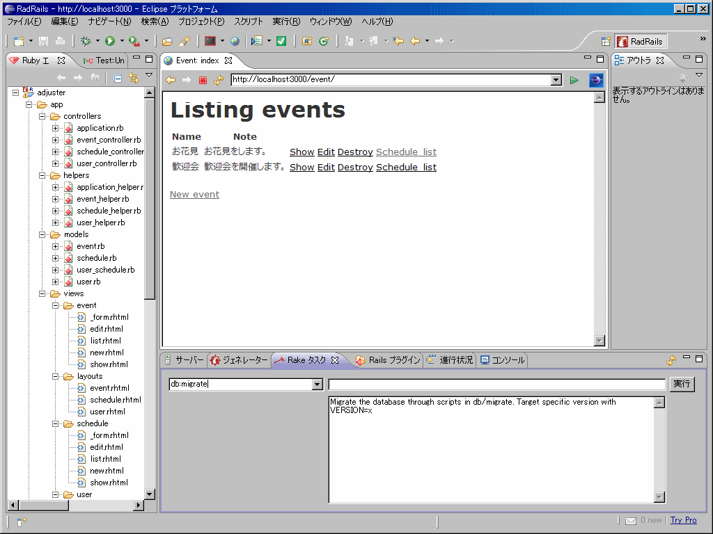Click the main toolbar Back arrow
Image resolution: width=713 pixels, height=534 pixels.
[x=415, y=41]
